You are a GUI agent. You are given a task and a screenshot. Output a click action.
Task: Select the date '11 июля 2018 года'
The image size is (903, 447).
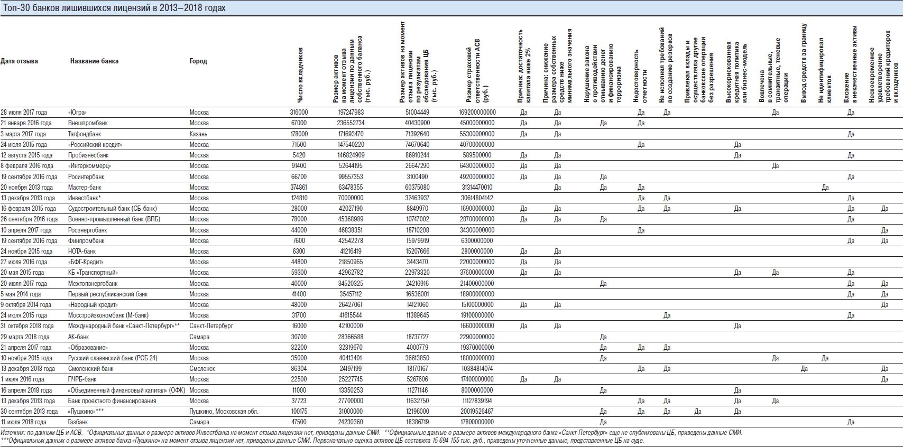[x=24, y=422]
